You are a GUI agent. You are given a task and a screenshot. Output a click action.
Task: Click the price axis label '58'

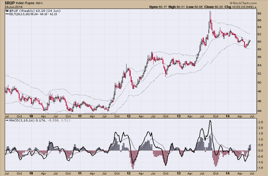click(259, 49)
